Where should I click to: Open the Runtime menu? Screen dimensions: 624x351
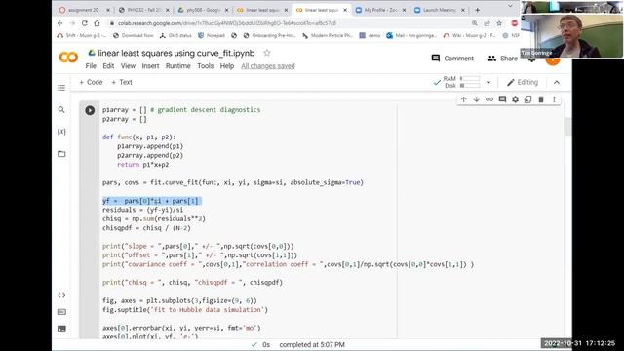tap(177, 66)
